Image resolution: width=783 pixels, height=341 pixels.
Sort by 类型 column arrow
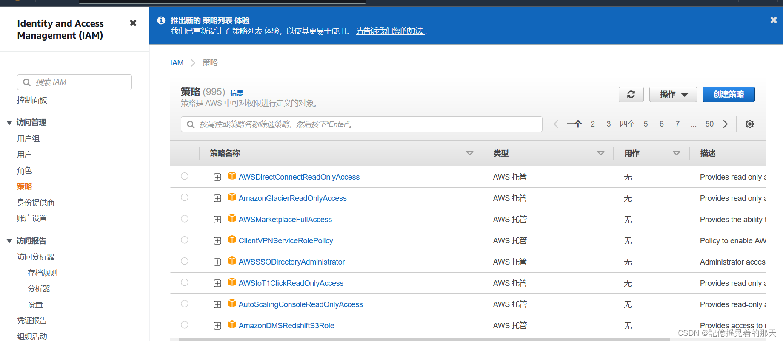tap(601, 153)
